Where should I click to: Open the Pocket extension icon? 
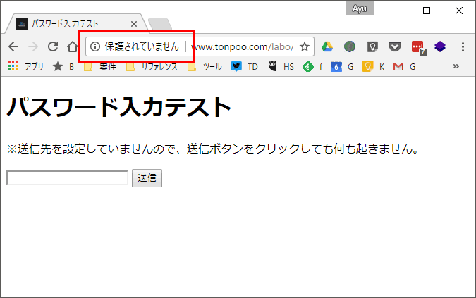pos(395,46)
